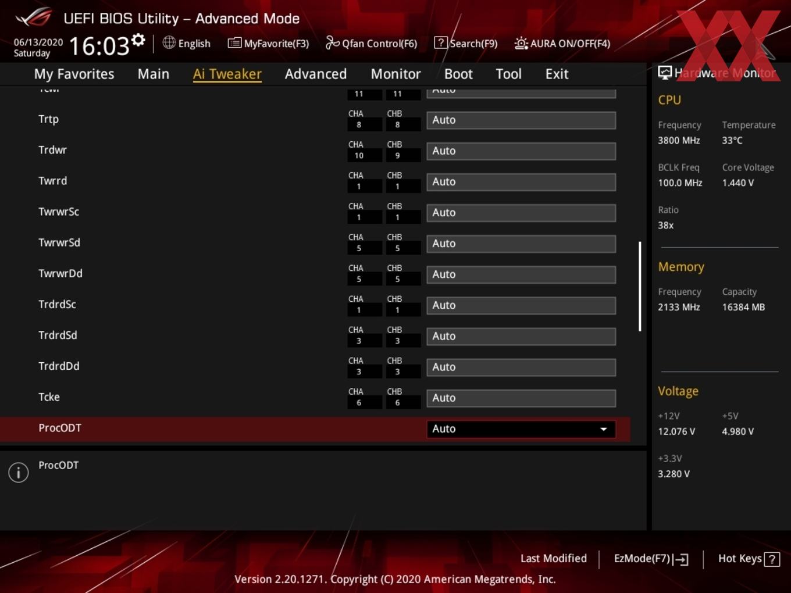Select the Tcke setting label
The image size is (791, 593).
[x=49, y=397]
